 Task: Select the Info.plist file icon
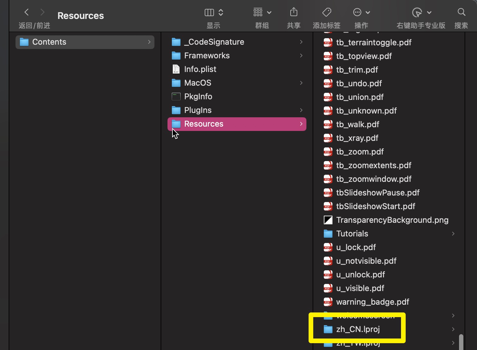tap(176, 69)
